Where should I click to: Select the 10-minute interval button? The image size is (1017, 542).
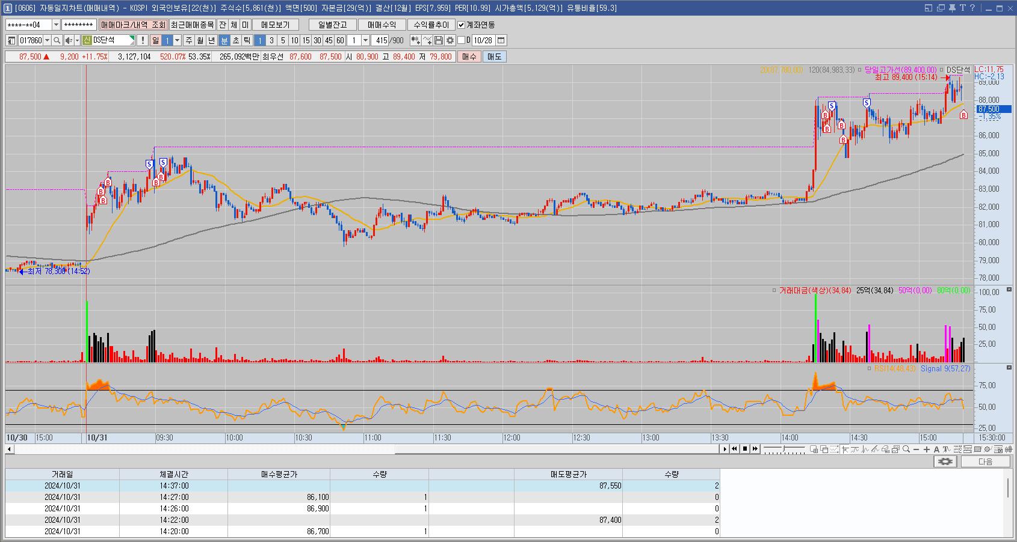294,40
